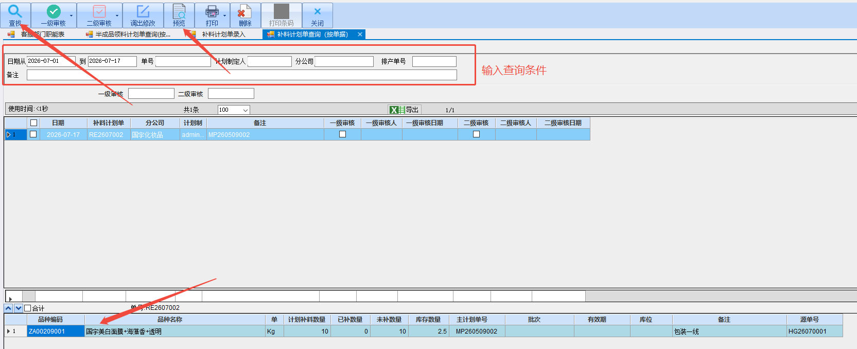Switch to the 补料计划单录入 tab
857x349 pixels.
[223, 34]
